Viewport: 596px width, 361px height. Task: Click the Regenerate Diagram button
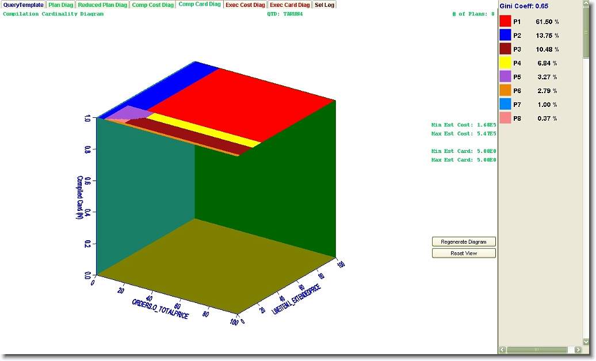(464, 242)
